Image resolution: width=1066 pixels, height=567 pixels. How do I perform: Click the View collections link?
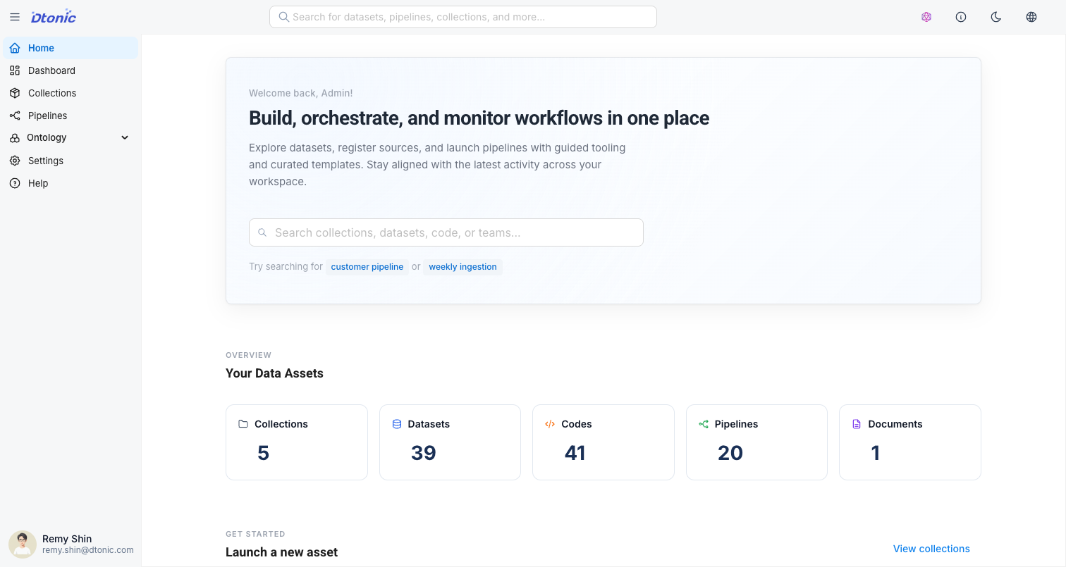pos(931,549)
